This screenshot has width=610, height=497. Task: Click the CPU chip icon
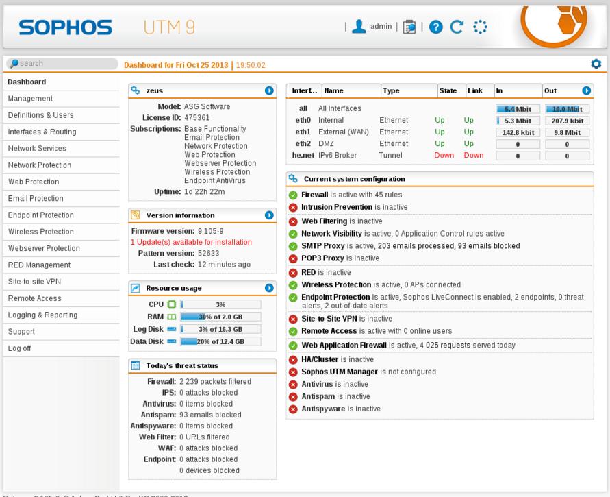(172, 304)
